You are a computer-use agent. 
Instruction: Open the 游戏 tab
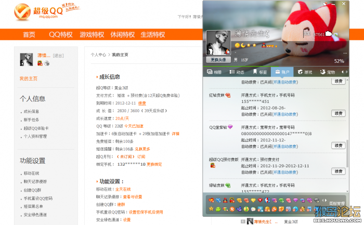(305, 72)
